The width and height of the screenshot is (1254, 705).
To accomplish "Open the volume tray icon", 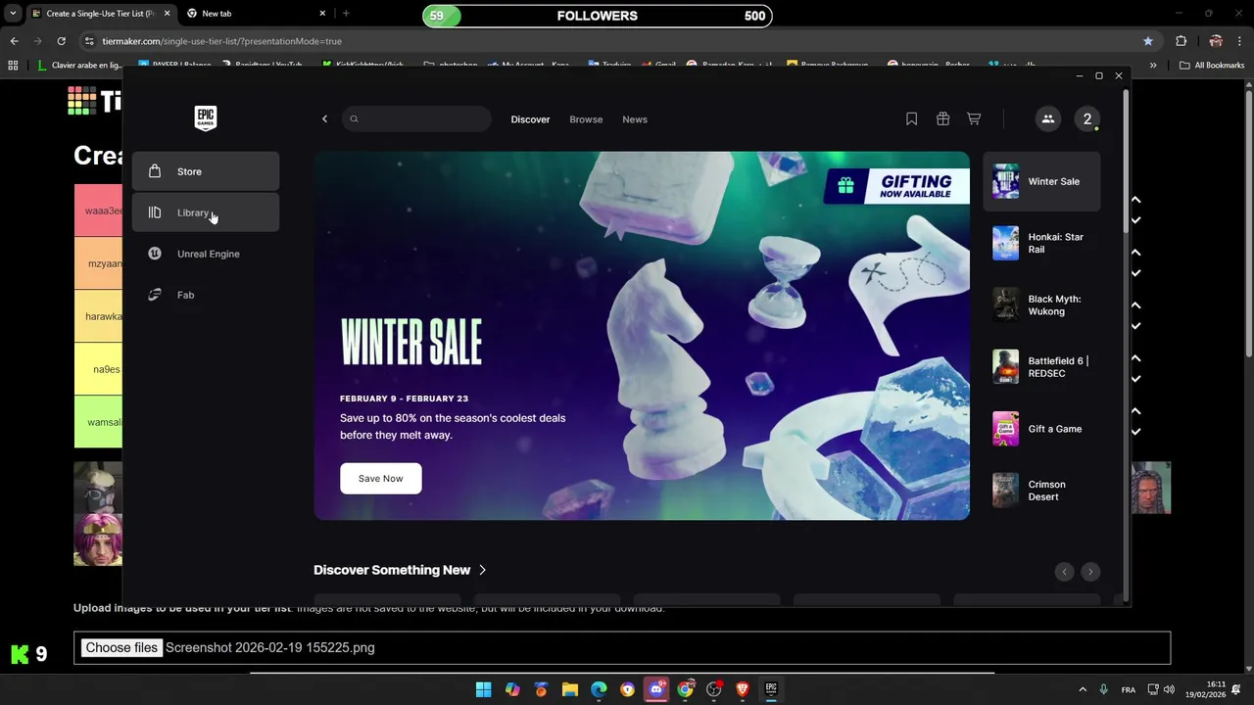I will 1169,689.
